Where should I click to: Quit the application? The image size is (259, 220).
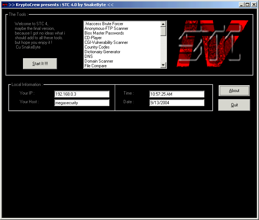pyautogui.click(x=234, y=105)
